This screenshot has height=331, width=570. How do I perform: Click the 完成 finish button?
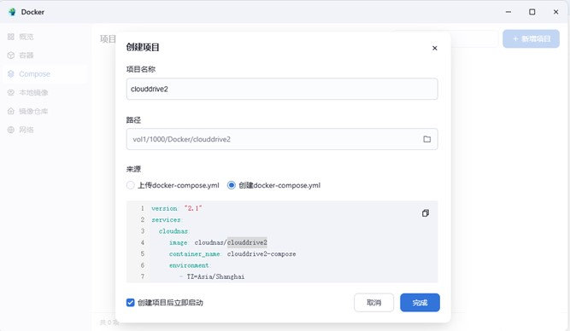420,303
